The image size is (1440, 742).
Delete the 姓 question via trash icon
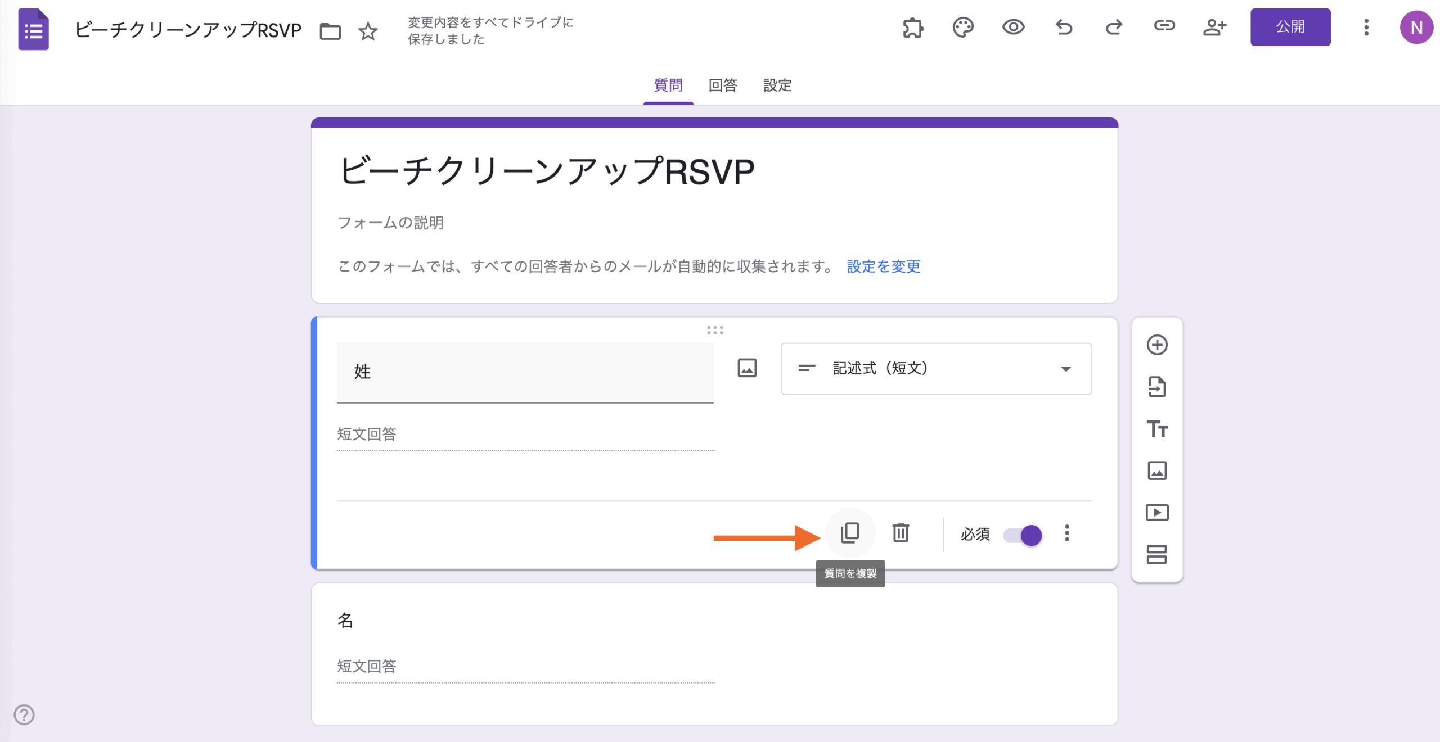coord(901,533)
